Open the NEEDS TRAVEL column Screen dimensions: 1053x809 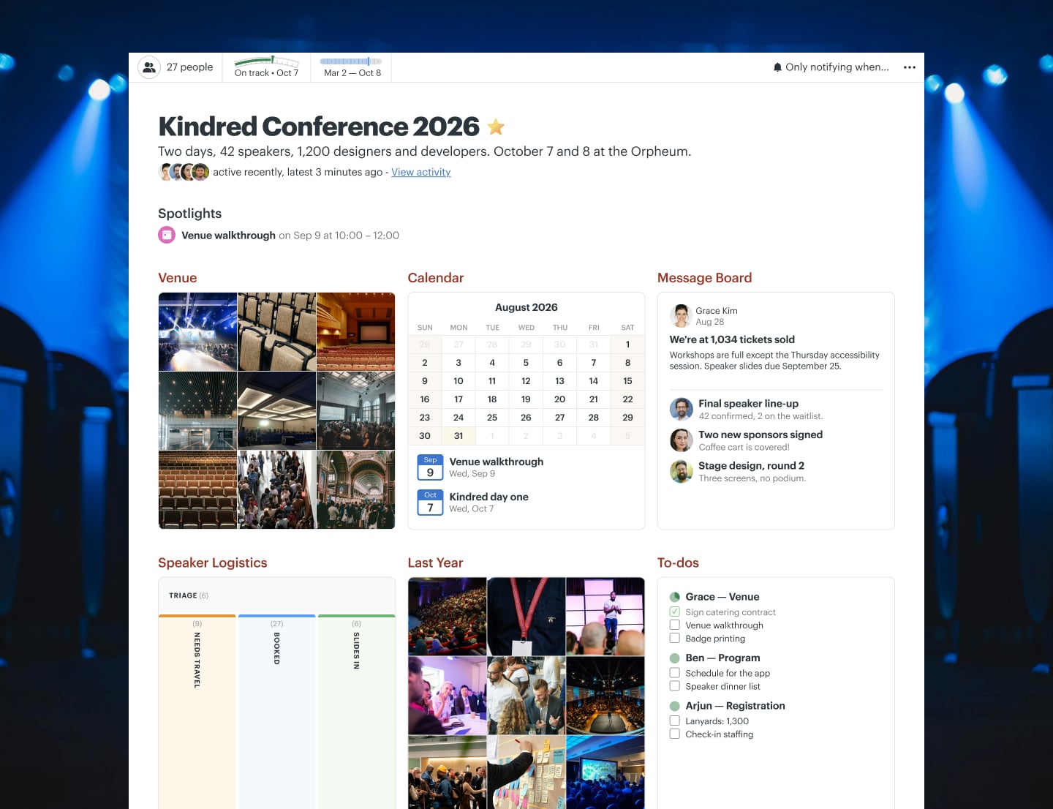click(197, 711)
